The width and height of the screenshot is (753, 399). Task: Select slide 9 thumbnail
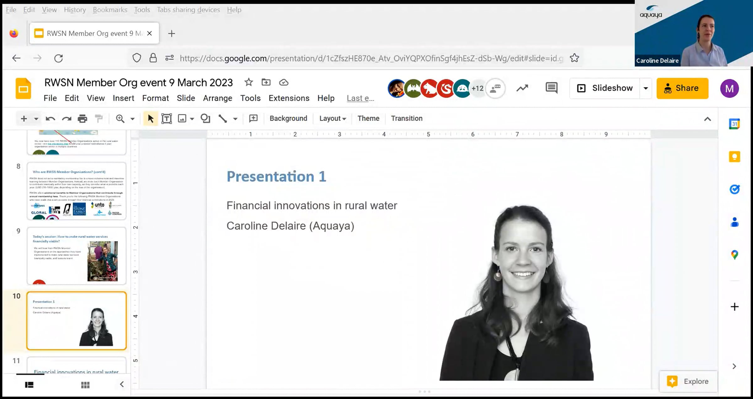(77, 256)
